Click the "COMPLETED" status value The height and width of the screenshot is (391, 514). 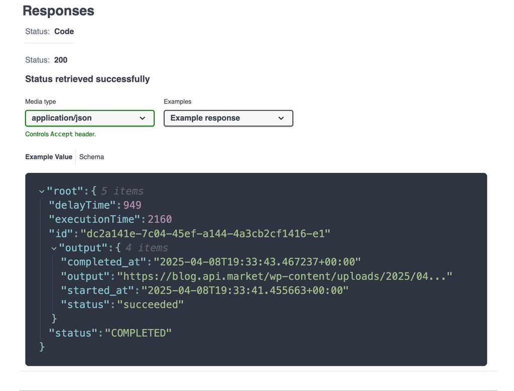point(138,333)
